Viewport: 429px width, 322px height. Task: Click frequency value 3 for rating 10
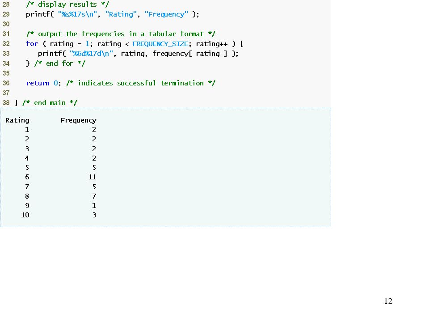point(94,215)
